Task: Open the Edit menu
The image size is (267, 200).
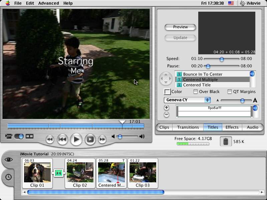Action: pyautogui.click(x=30, y=3)
